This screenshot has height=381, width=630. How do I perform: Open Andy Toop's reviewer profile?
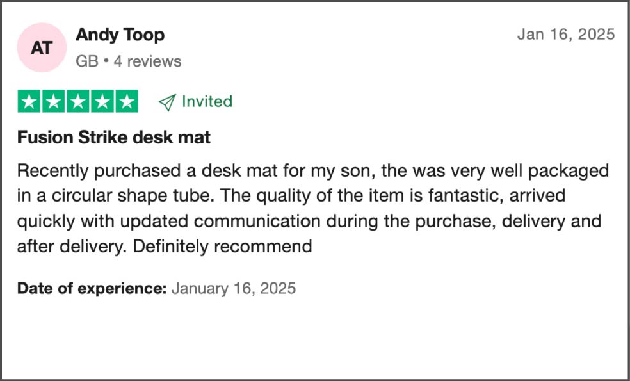pos(120,35)
